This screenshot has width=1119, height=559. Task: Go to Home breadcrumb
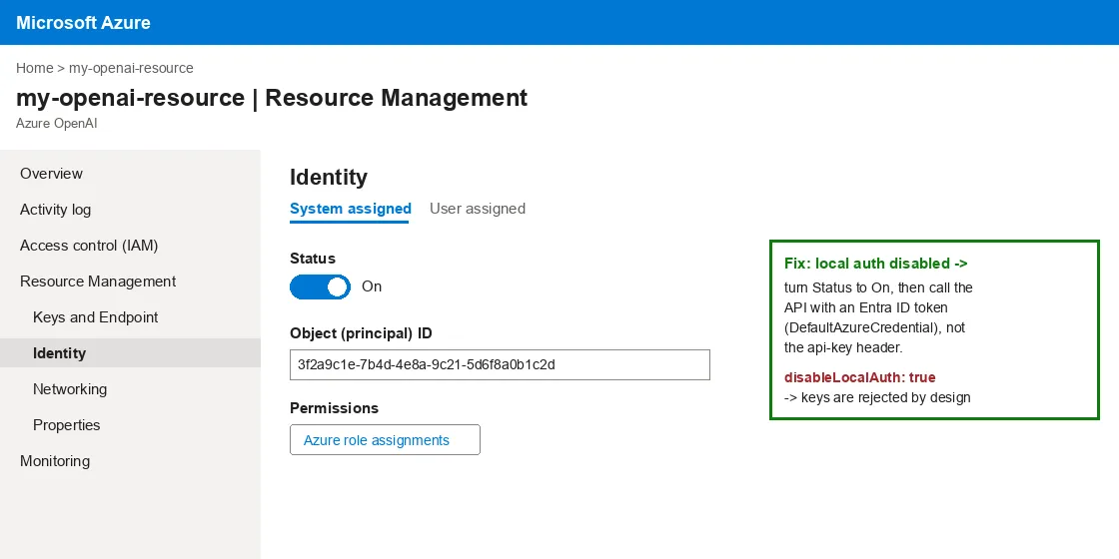tap(34, 68)
